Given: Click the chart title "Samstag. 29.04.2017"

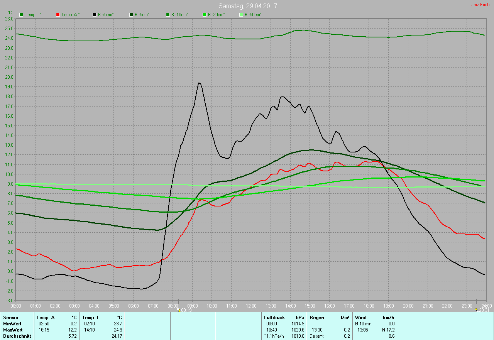Looking at the screenshot, I should (248, 6).
